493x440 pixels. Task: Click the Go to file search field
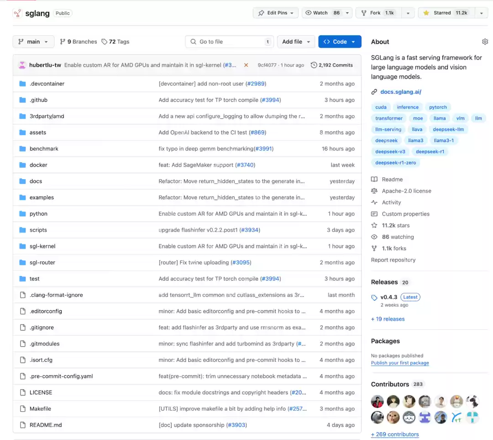pos(230,42)
